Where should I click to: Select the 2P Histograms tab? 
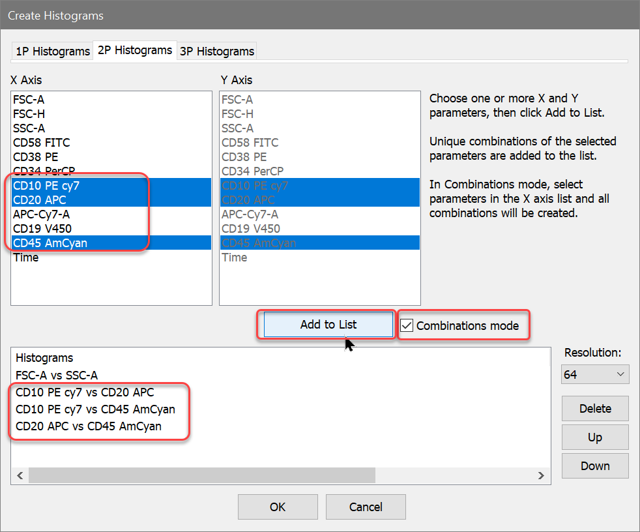[x=134, y=50]
